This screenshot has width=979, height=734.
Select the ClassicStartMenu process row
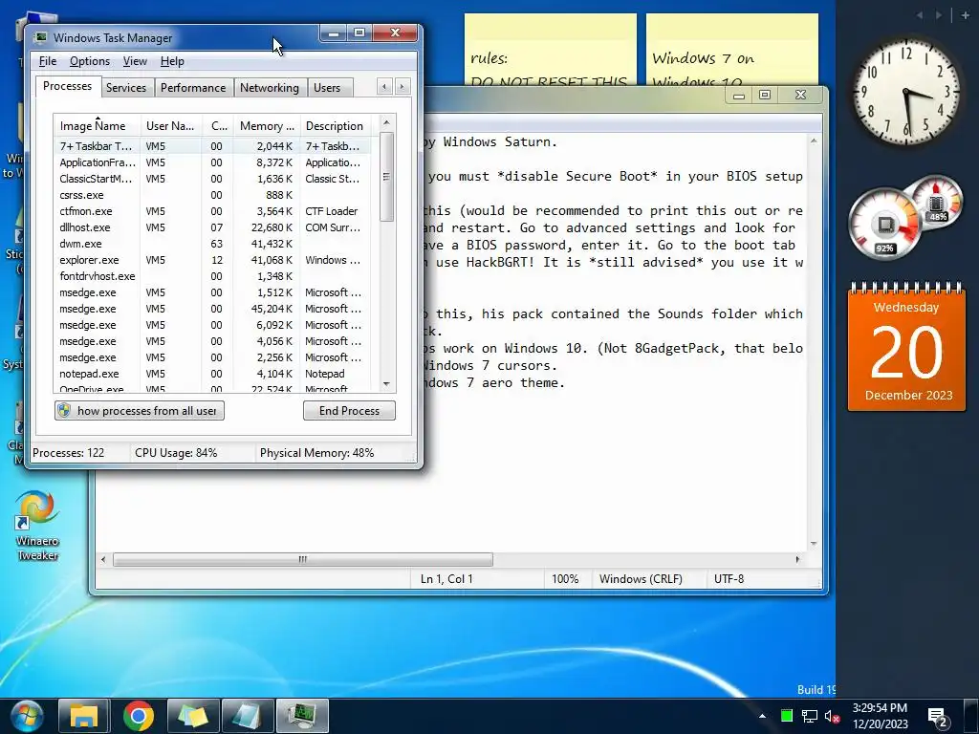(212, 179)
